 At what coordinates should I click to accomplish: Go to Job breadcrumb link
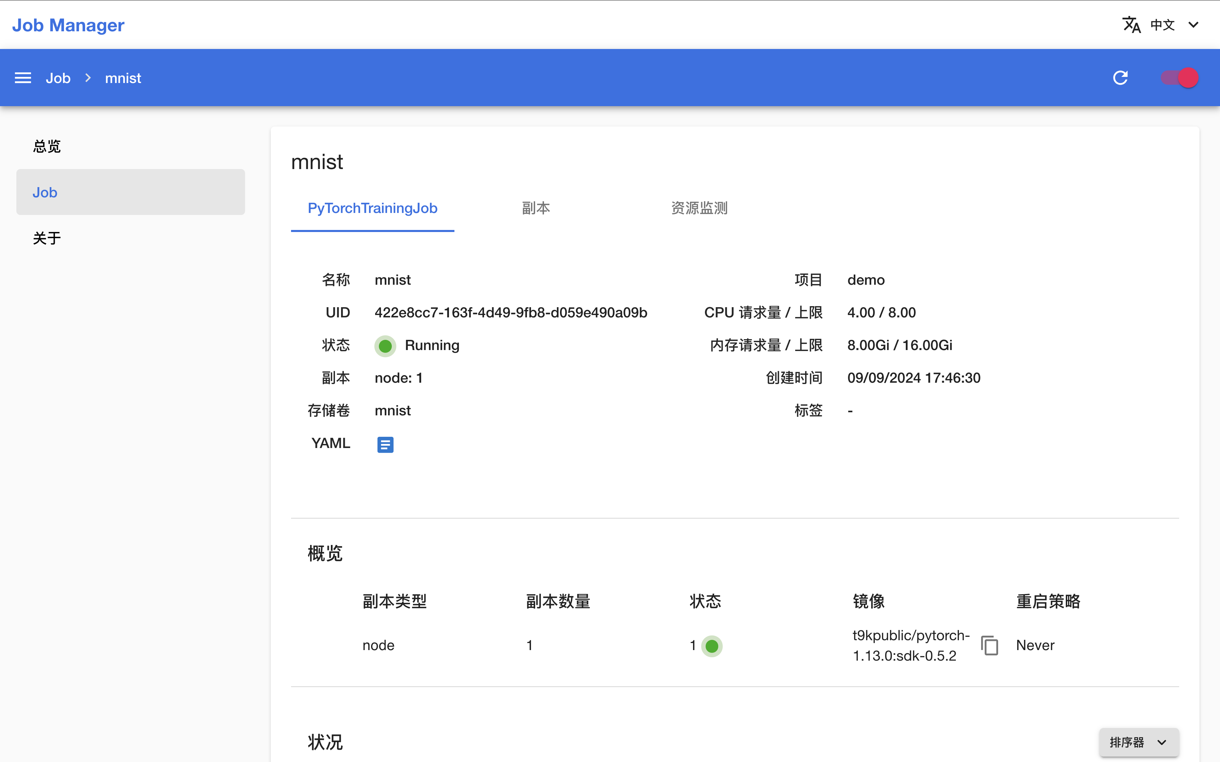(x=58, y=78)
